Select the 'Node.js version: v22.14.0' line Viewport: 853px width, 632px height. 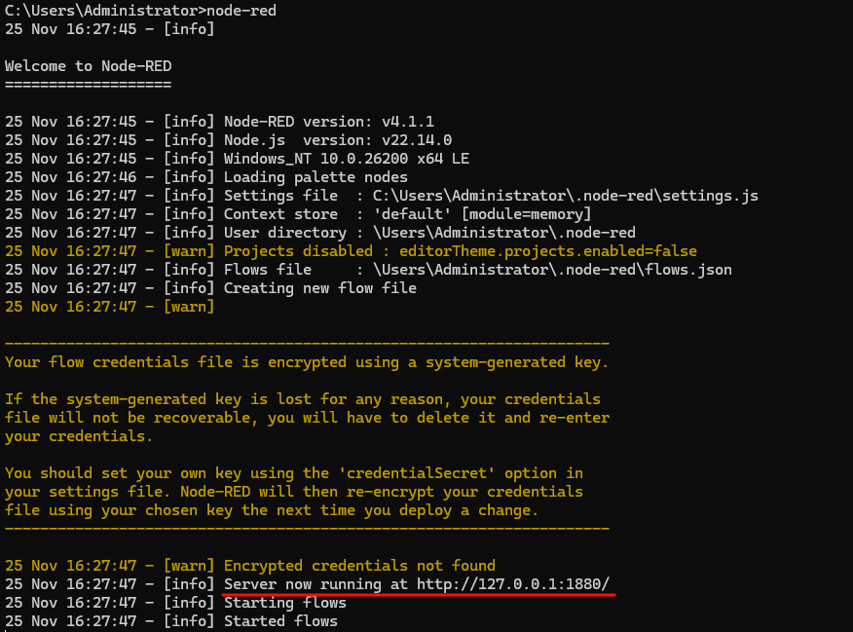(229, 140)
